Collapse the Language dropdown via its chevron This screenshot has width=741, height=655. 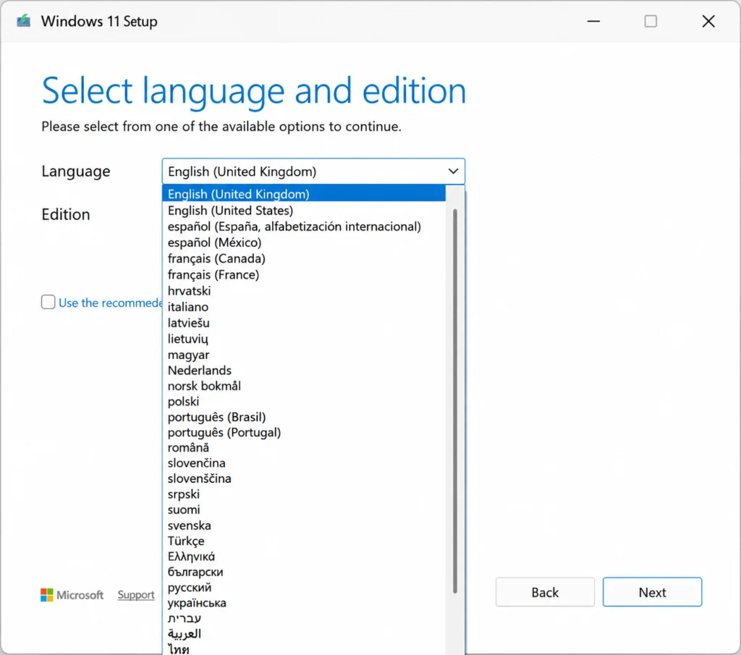pos(453,171)
